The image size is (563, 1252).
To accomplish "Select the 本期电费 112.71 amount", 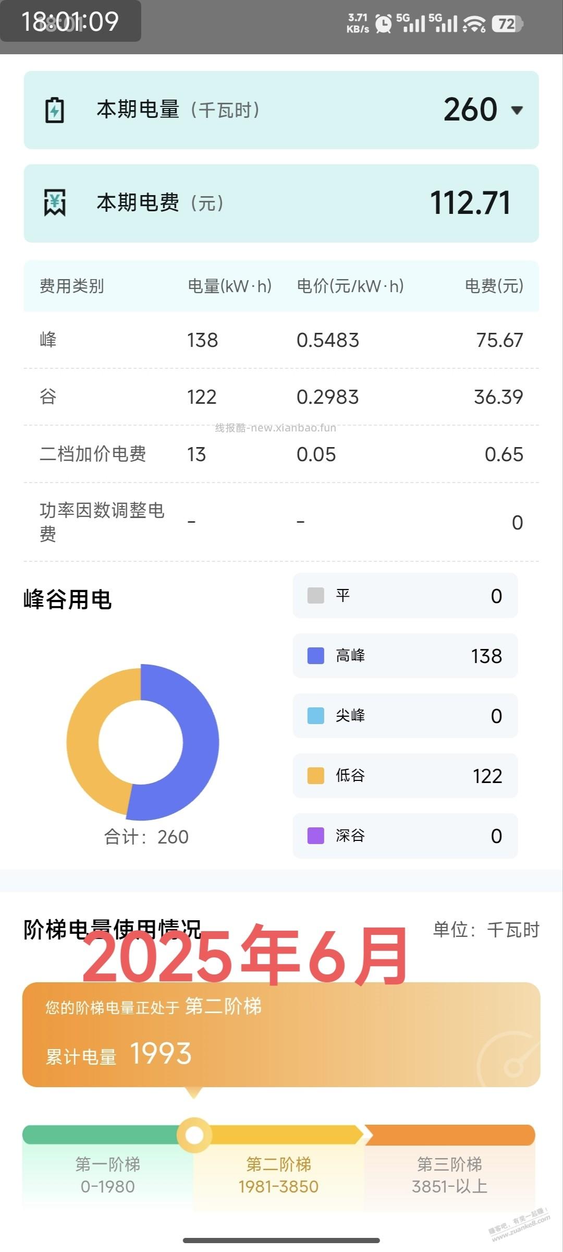I will (470, 203).
